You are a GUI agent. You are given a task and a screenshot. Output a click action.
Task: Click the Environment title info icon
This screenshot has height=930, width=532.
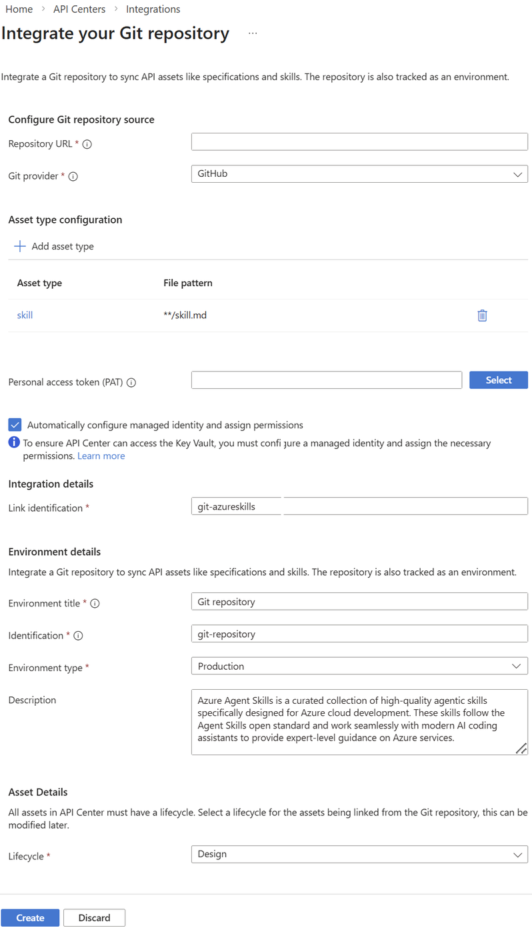tap(95, 603)
